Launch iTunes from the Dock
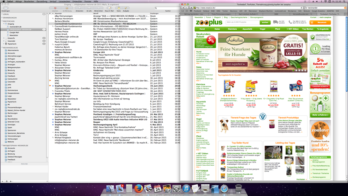348x196 pixels. tap(186, 189)
